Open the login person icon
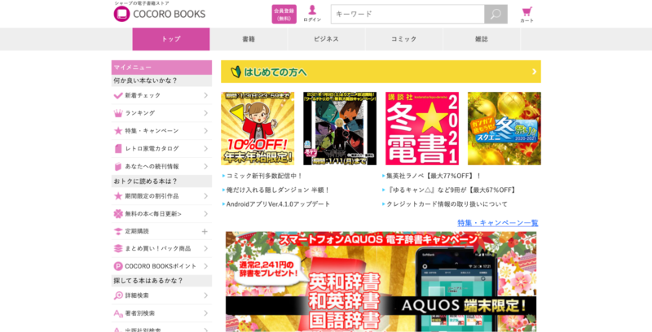 (x=312, y=10)
